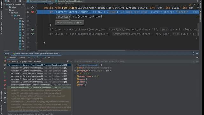Expand the current_string variable node
This screenshot has height=115, width=204.
point(75,76)
